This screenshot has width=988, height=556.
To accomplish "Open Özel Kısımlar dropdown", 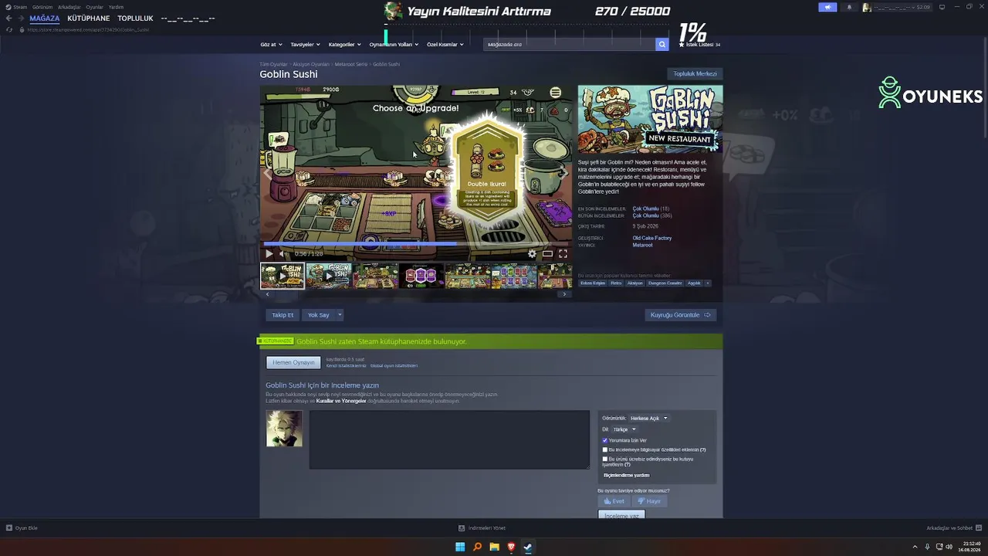I will pos(445,45).
